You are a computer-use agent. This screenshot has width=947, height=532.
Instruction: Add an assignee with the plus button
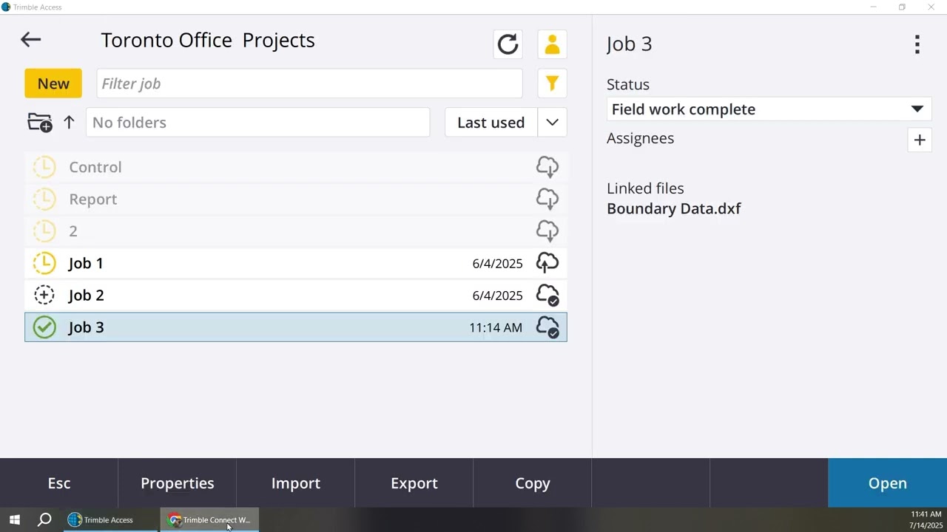tap(920, 140)
